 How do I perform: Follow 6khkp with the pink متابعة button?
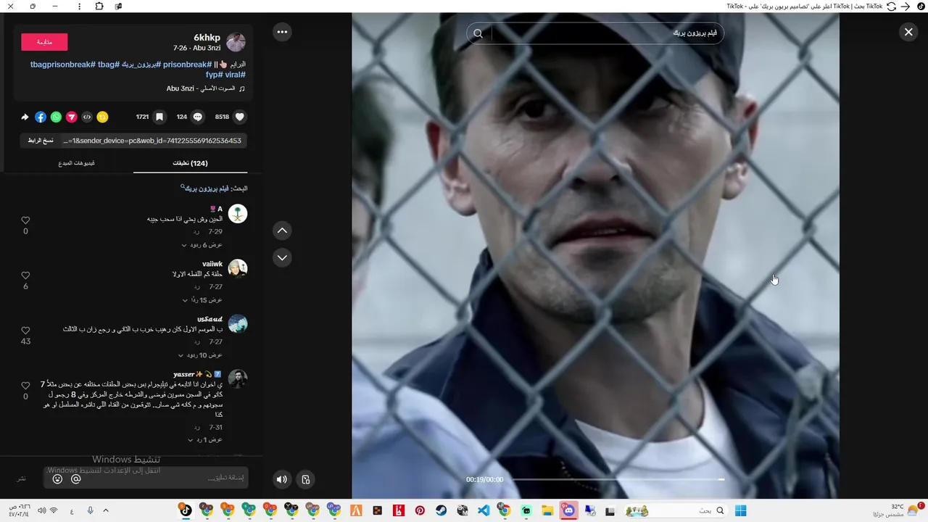tap(44, 42)
